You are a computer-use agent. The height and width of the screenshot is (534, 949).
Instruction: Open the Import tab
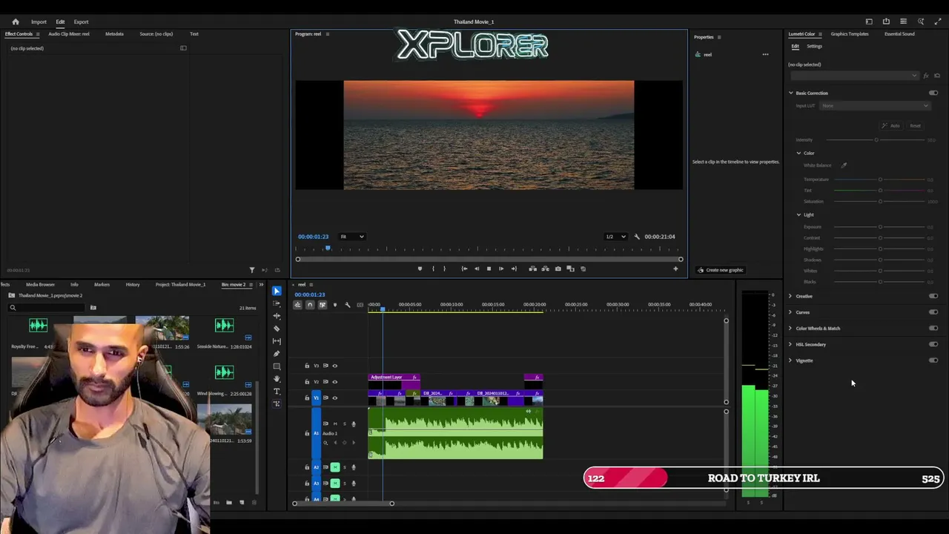39,22
